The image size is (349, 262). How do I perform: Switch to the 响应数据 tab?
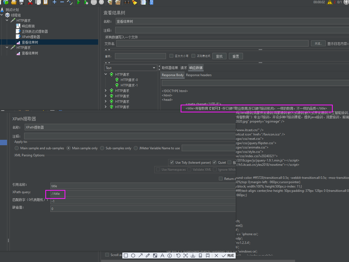(196, 68)
